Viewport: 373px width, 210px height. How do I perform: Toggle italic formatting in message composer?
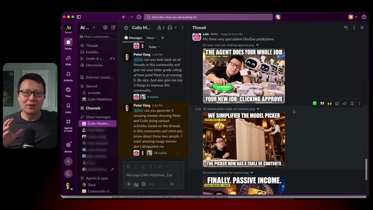pos(136,166)
